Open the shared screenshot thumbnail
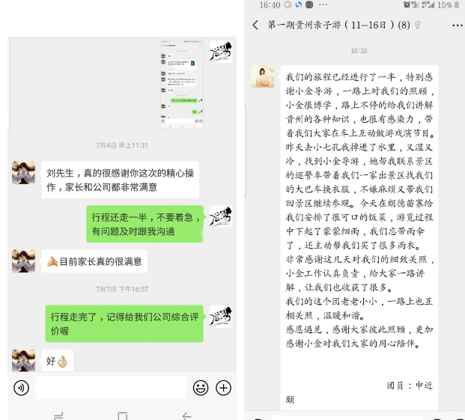 (x=182, y=85)
